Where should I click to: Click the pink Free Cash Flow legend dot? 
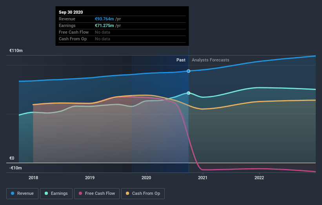click(80, 193)
